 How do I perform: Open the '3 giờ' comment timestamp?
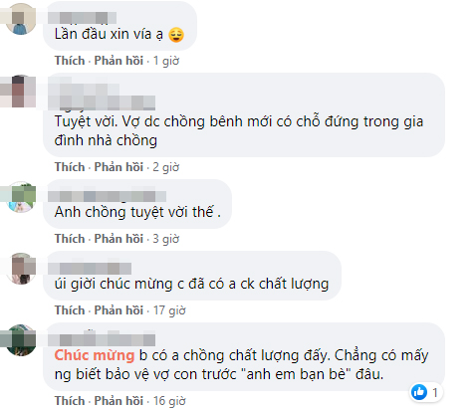coord(166,239)
